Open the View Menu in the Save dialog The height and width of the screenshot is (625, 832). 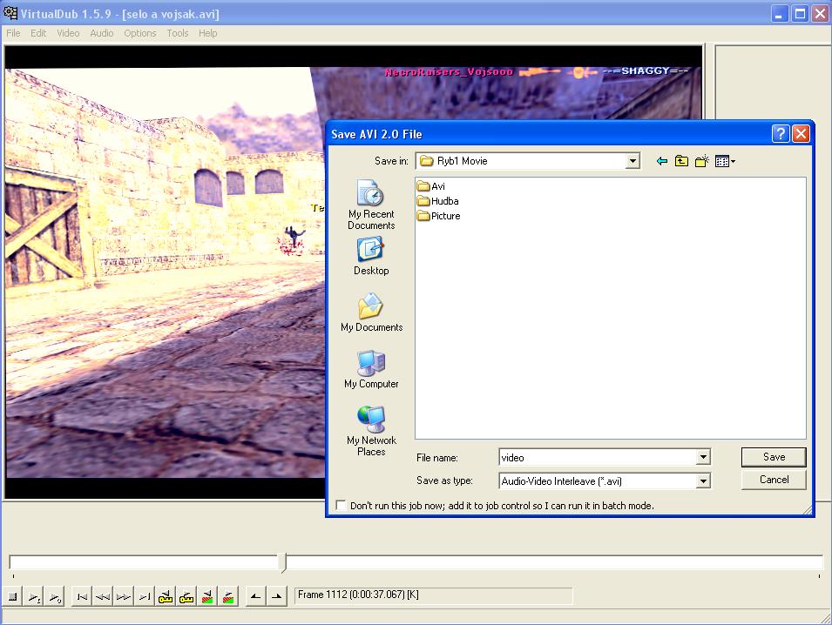tap(725, 161)
